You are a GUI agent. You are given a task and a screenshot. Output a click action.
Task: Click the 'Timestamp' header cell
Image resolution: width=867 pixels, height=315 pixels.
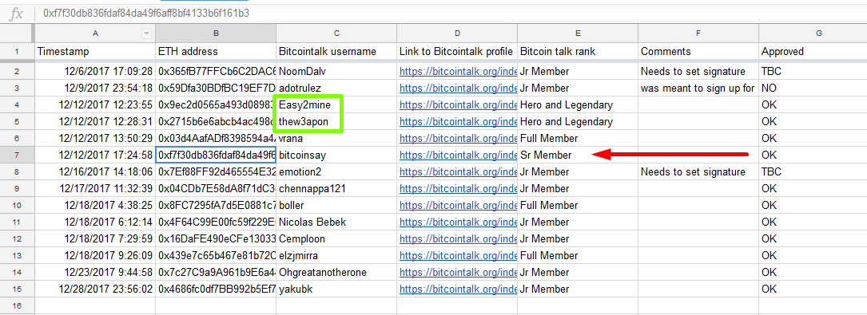(96, 51)
